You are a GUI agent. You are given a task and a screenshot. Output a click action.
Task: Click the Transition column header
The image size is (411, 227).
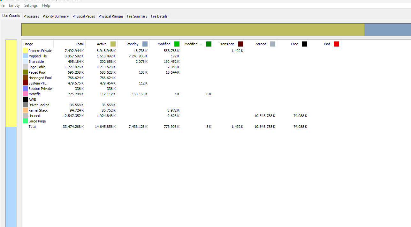(229, 44)
